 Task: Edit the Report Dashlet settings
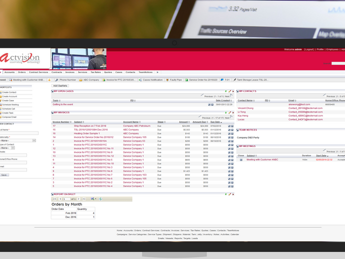[229, 194]
